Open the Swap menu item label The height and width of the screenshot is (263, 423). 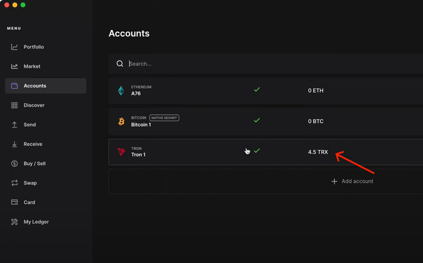click(30, 183)
